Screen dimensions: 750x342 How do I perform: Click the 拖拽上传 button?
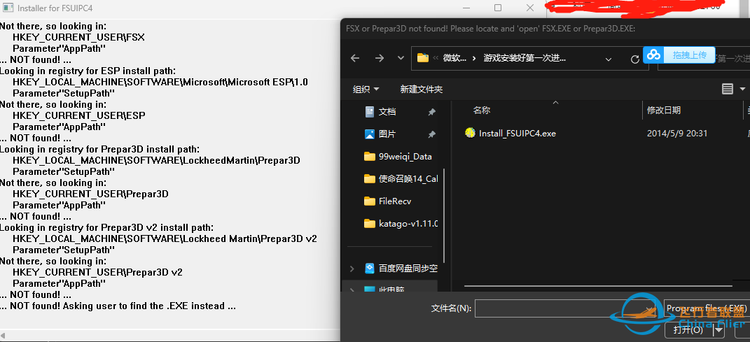(689, 55)
